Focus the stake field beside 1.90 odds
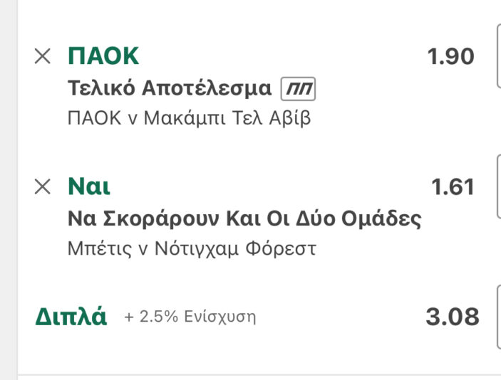The image size is (501, 380). pos(497,56)
